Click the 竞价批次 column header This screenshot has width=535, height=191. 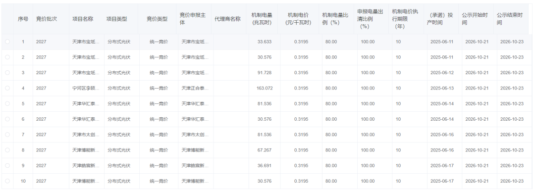click(x=47, y=19)
